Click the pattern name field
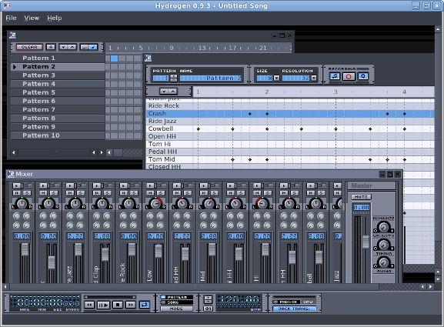This screenshot has height=327, width=444. [x=211, y=78]
